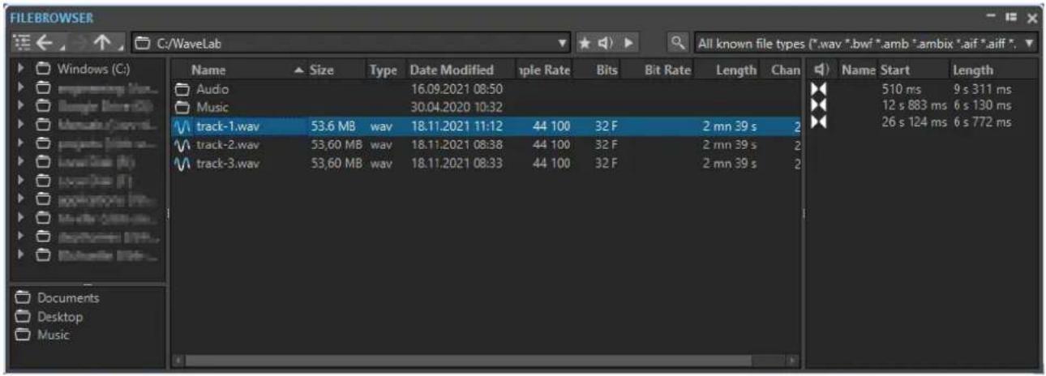The width and height of the screenshot is (1046, 376).
Task: Open the favorites star menu
Action: click(584, 42)
